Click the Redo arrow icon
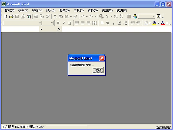Screen dimensions: 173x130 click(x=91, y=17)
